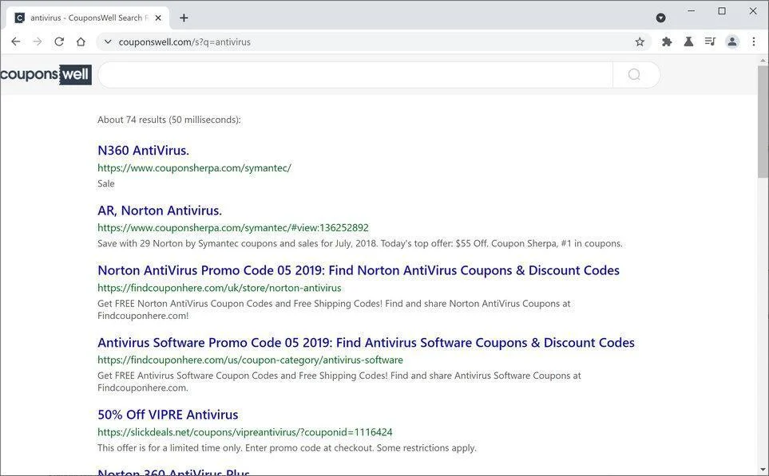This screenshot has height=476, width=769.
Task: Minimize the browser window
Action: pyautogui.click(x=691, y=11)
